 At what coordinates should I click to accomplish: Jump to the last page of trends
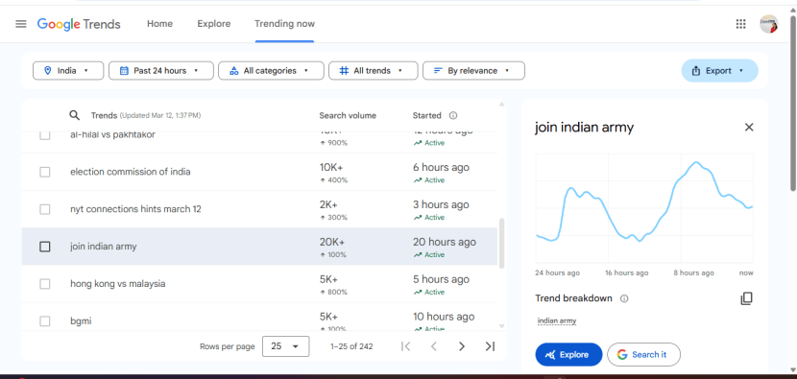click(x=490, y=346)
